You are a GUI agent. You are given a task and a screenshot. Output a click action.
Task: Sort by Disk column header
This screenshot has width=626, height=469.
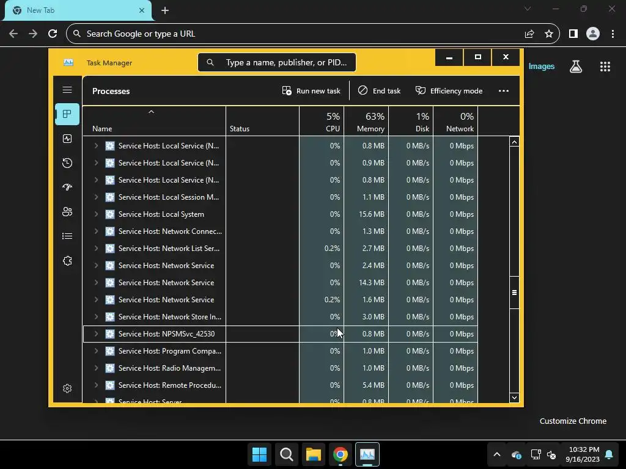[x=411, y=122]
